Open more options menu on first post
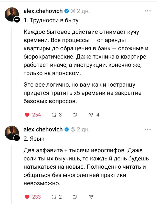The height and width of the screenshot is (205, 157). [x=148, y=11]
